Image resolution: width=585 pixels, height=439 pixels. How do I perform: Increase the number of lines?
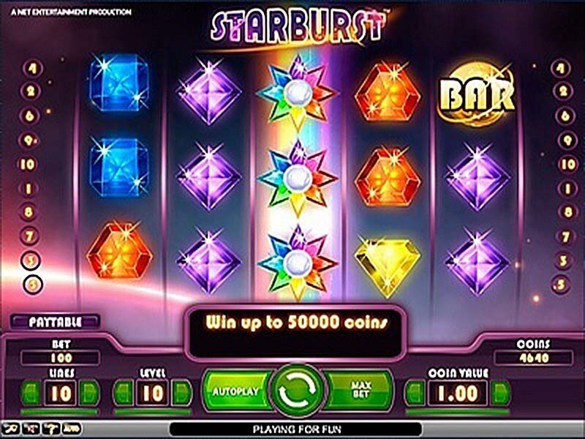(x=89, y=393)
